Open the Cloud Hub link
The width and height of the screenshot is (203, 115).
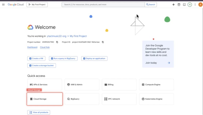point(45,47)
